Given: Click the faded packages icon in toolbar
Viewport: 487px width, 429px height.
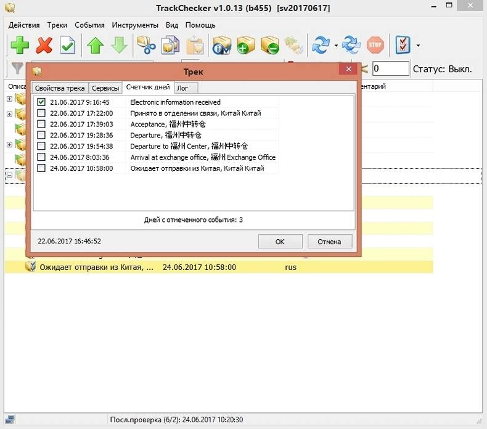Looking at the screenshot, I should tap(294, 46).
